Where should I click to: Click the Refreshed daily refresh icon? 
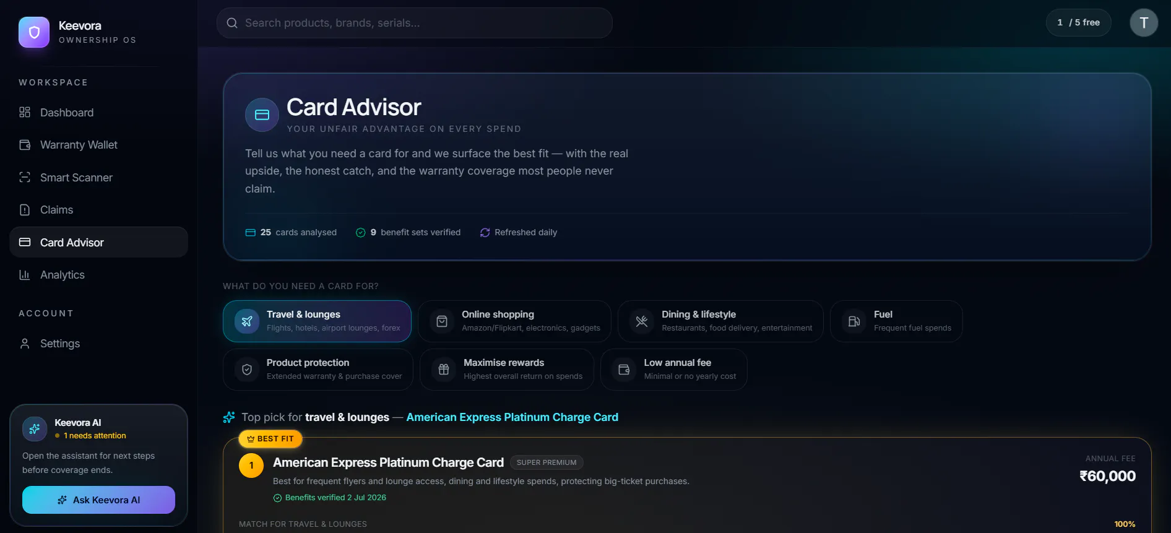coord(485,233)
